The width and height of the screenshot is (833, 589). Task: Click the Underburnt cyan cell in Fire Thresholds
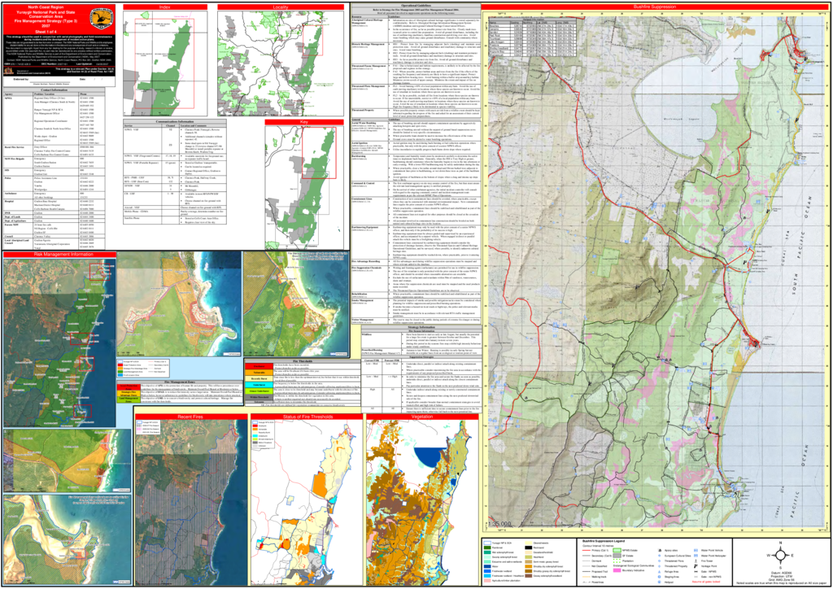point(258,385)
